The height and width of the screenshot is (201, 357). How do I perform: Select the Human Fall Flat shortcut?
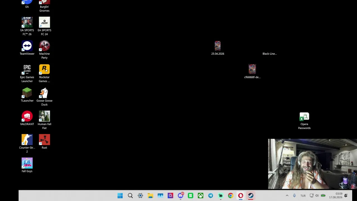(x=44, y=120)
